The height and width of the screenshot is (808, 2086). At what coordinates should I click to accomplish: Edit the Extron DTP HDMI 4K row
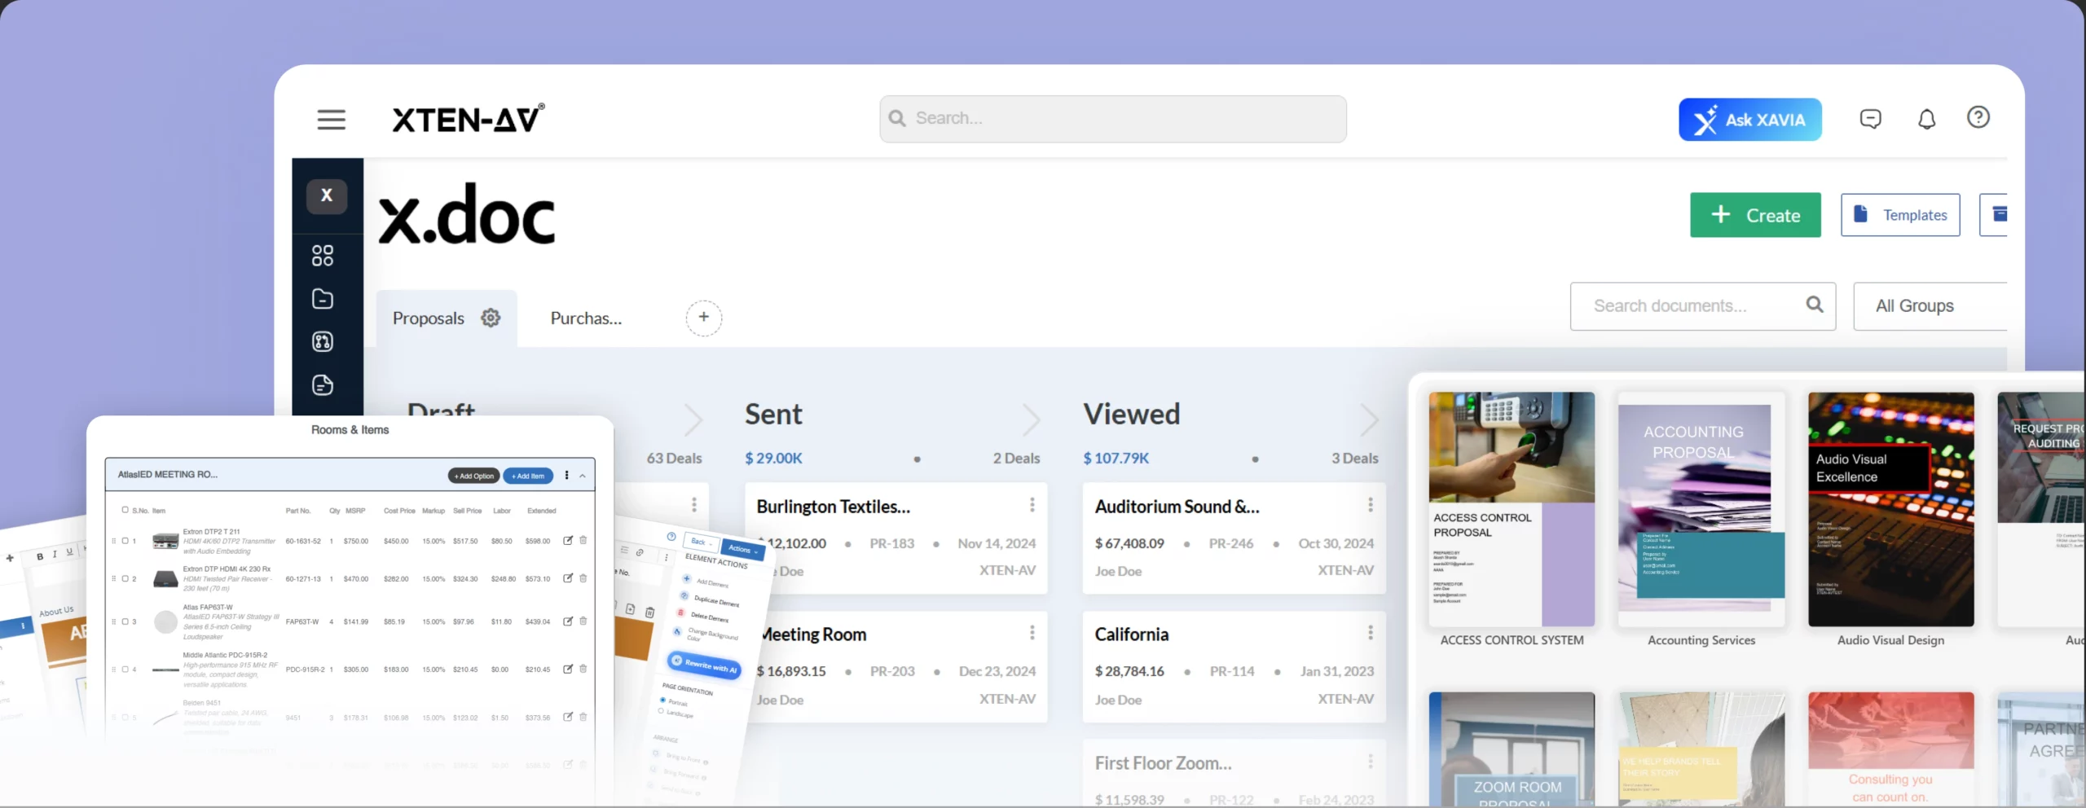[x=568, y=578]
